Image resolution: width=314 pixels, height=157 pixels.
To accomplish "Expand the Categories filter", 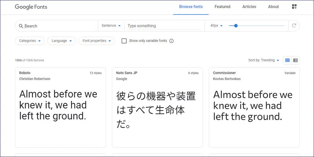I will pyautogui.click(x=30, y=41).
